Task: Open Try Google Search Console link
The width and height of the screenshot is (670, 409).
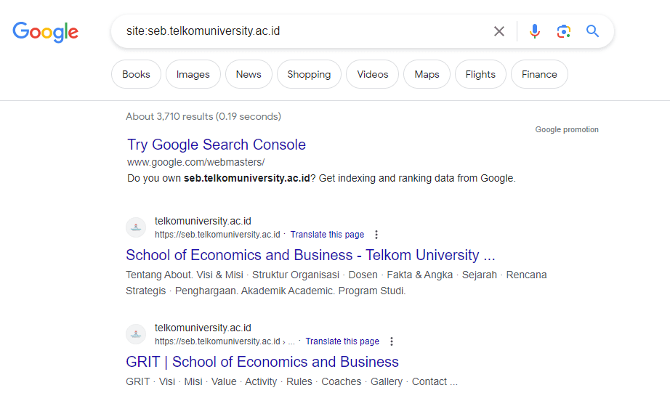Action: click(x=217, y=145)
